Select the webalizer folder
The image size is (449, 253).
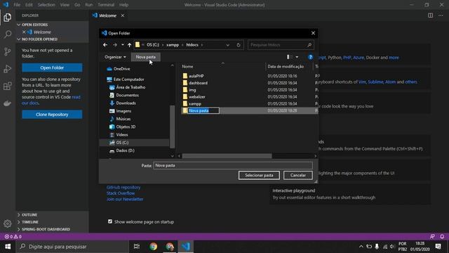(x=196, y=97)
